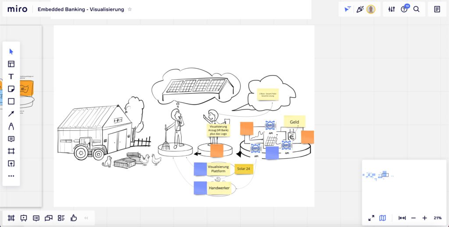Image resolution: width=449 pixels, height=227 pixels.
Task: Open the Templates tool
Action: [11, 64]
